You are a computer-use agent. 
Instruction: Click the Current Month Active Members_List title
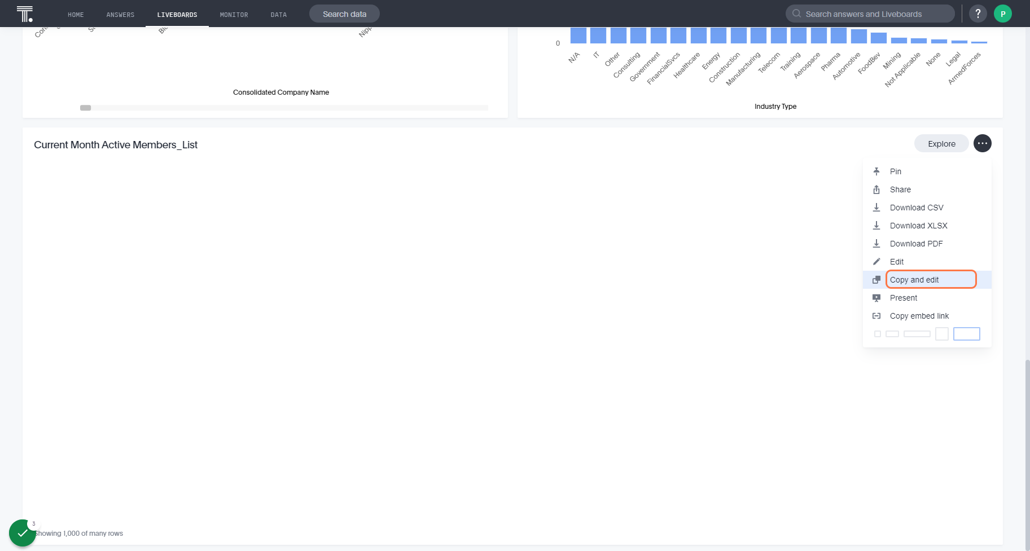pyautogui.click(x=116, y=145)
